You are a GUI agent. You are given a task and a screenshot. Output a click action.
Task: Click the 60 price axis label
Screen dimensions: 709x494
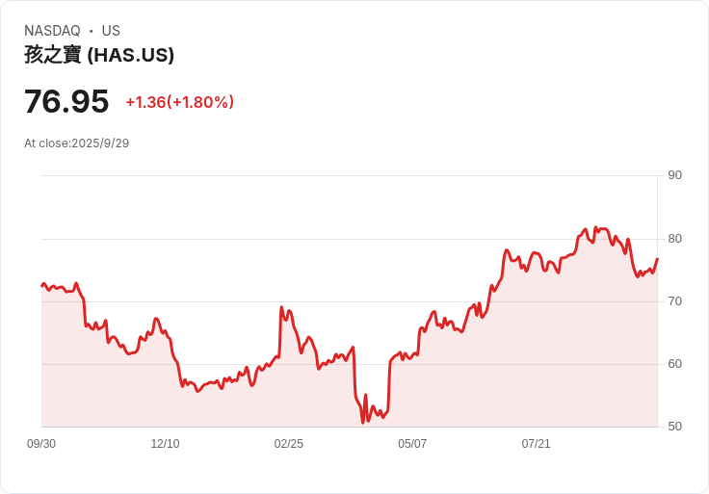(674, 364)
